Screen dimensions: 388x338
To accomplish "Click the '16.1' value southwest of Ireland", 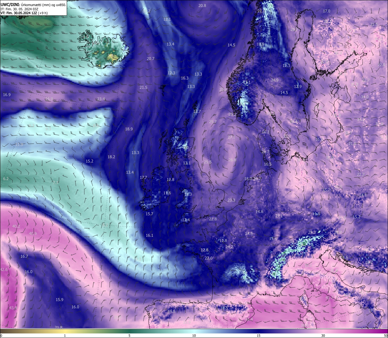I will (x=149, y=236).
